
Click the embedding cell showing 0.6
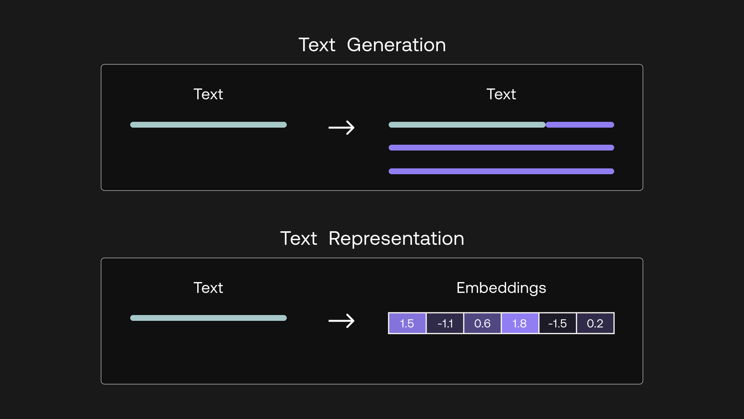click(x=482, y=323)
